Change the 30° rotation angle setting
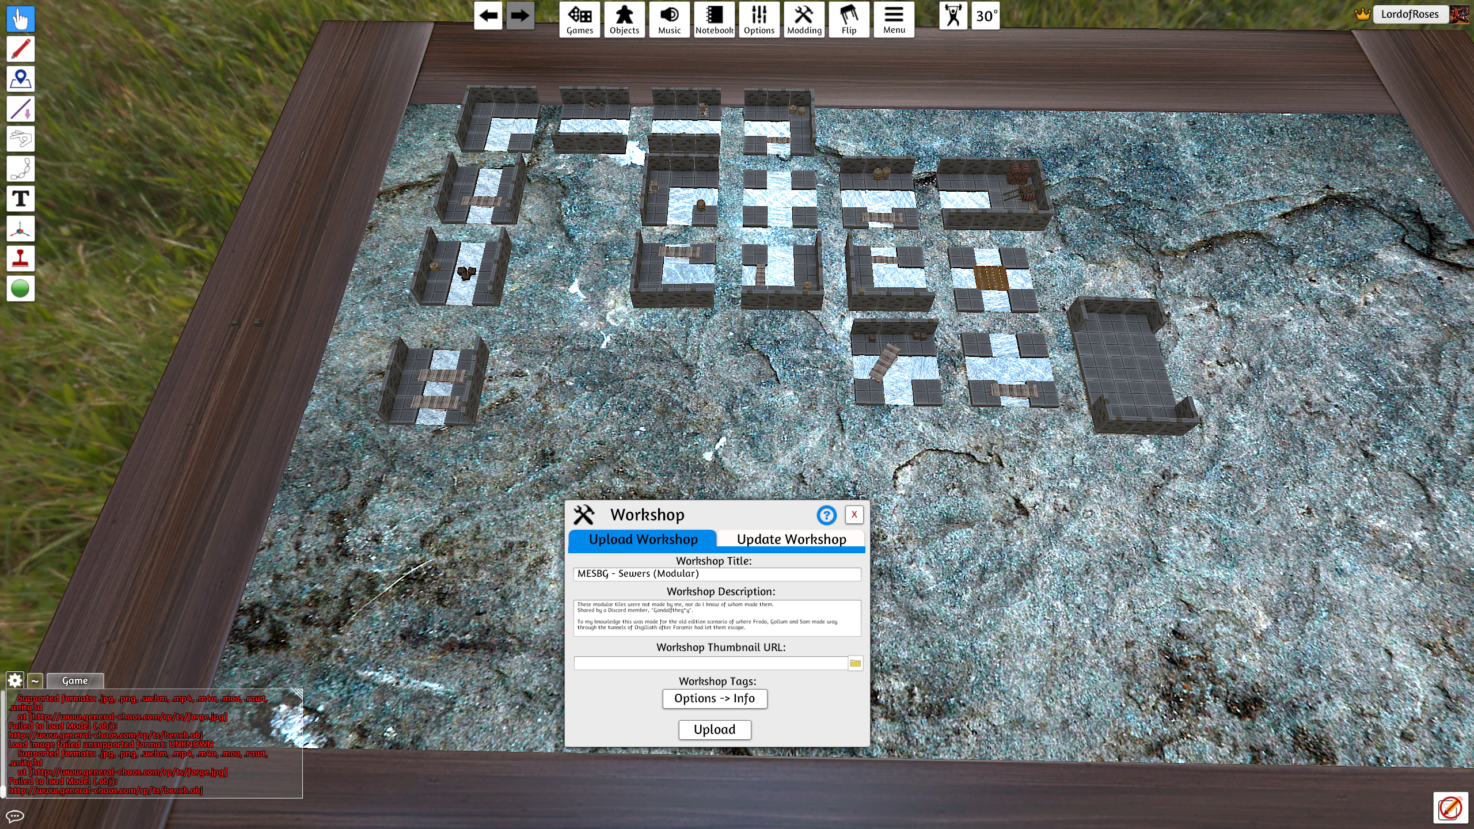The width and height of the screenshot is (1474, 829). (986, 16)
